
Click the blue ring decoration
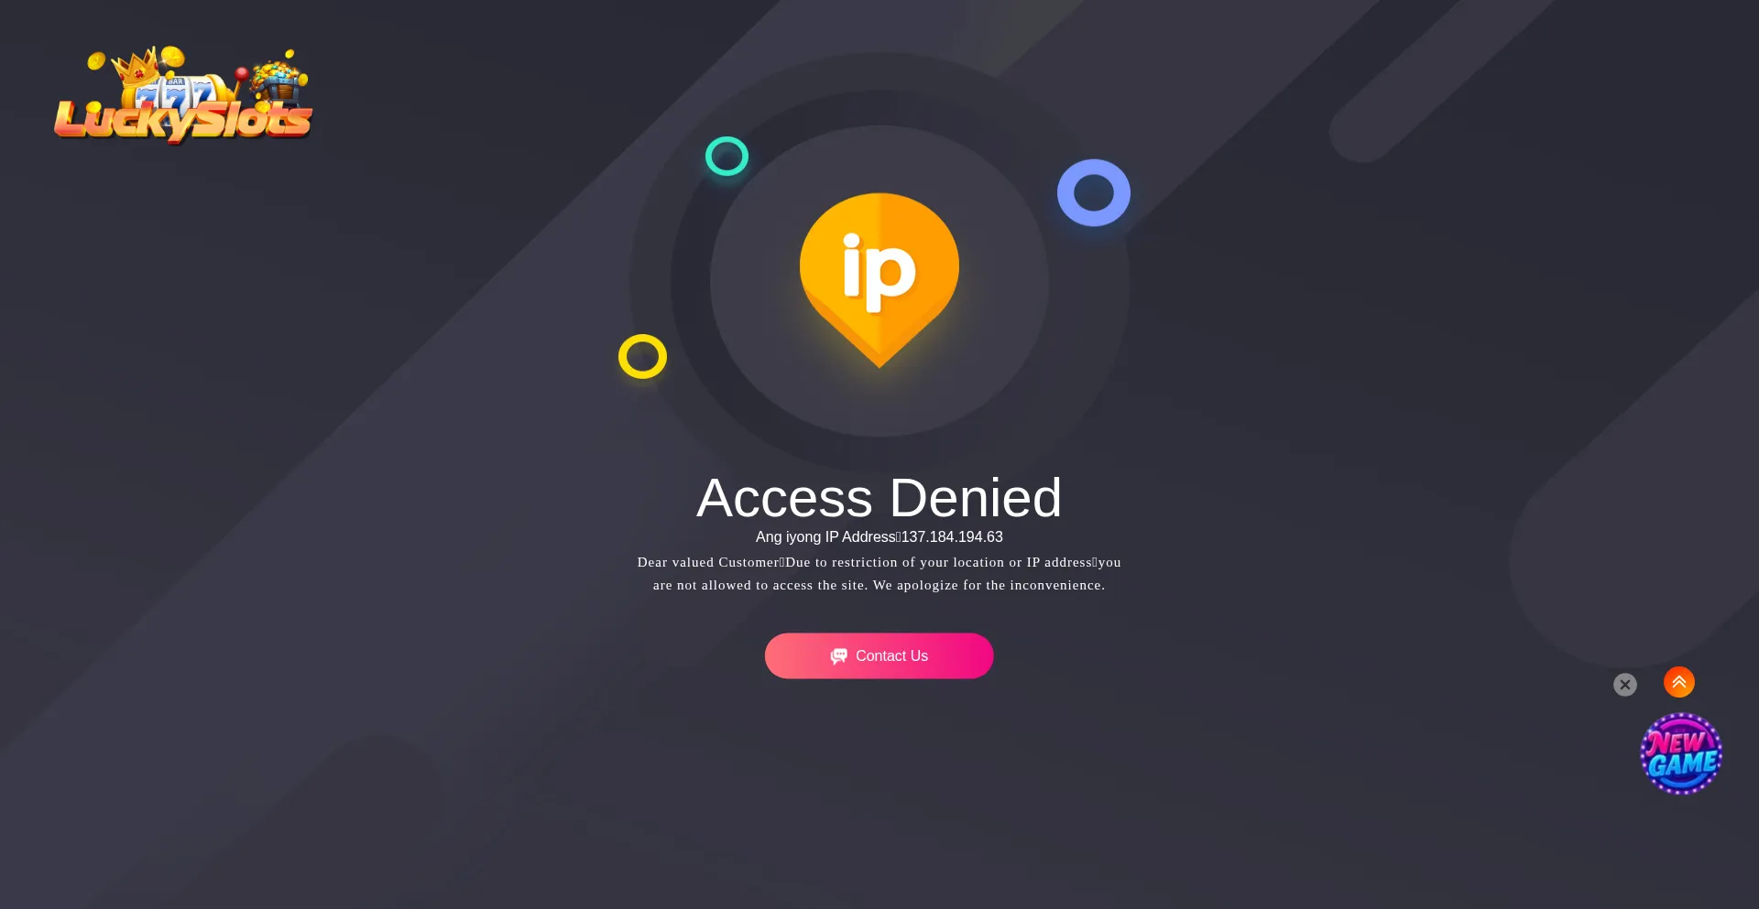click(1093, 192)
